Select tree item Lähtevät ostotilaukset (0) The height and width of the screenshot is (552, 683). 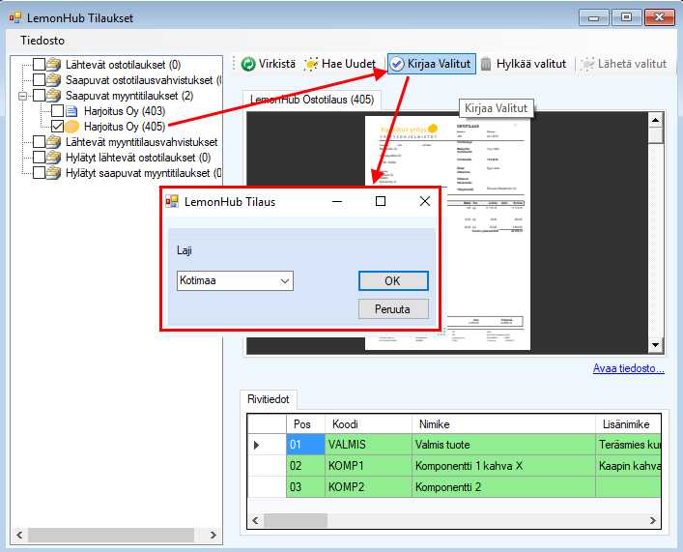click(124, 65)
